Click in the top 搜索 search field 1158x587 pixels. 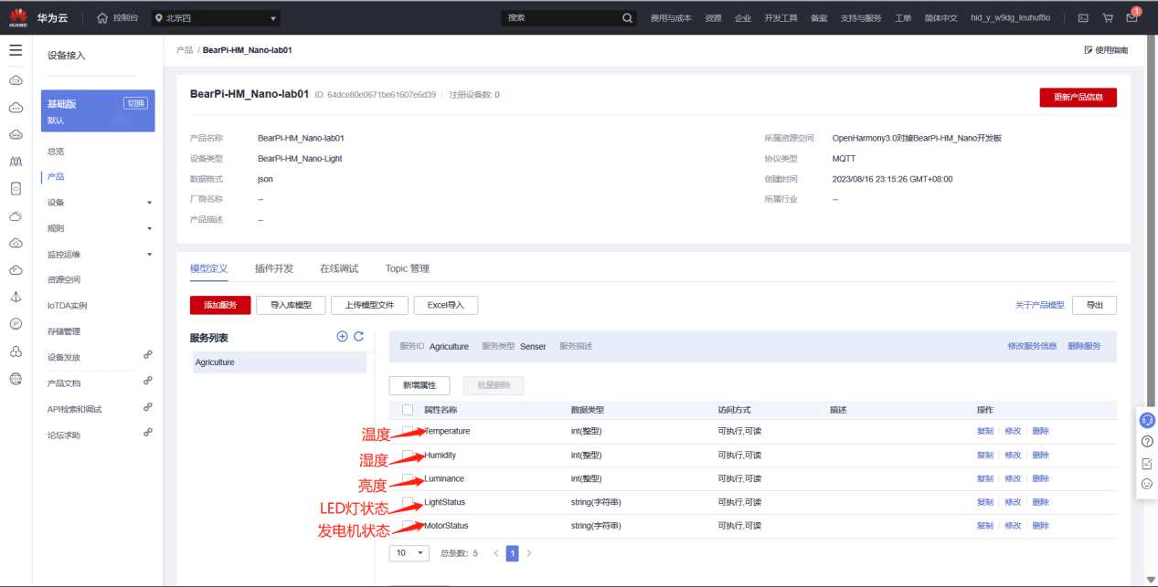tap(560, 17)
